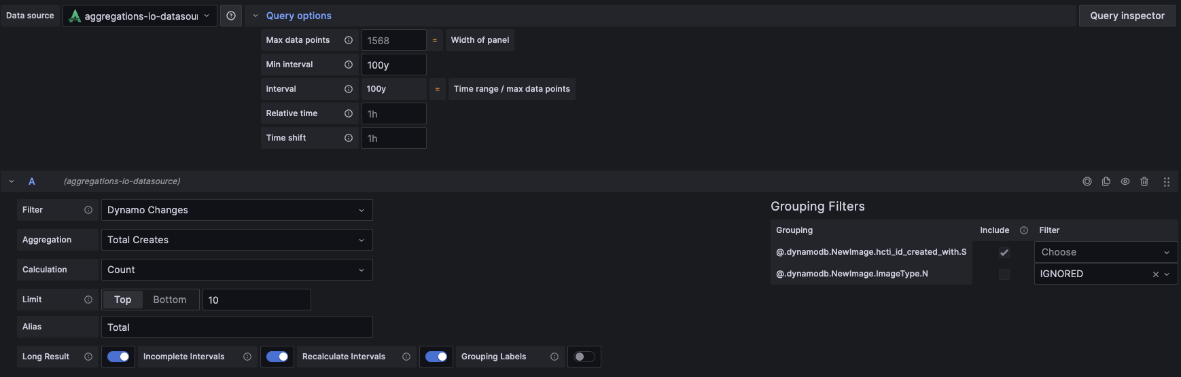Open the aggregations-io-datasource picker
This screenshot has height=377, width=1181.
pyautogui.click(x=140, y=16)
